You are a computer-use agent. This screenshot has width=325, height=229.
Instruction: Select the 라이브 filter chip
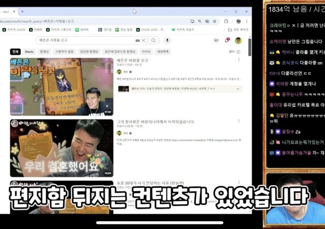pyautogui.click(x=146, y=52)
